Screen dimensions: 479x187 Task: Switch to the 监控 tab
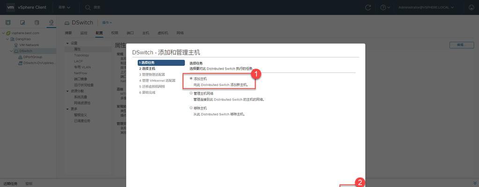[84, 33]
